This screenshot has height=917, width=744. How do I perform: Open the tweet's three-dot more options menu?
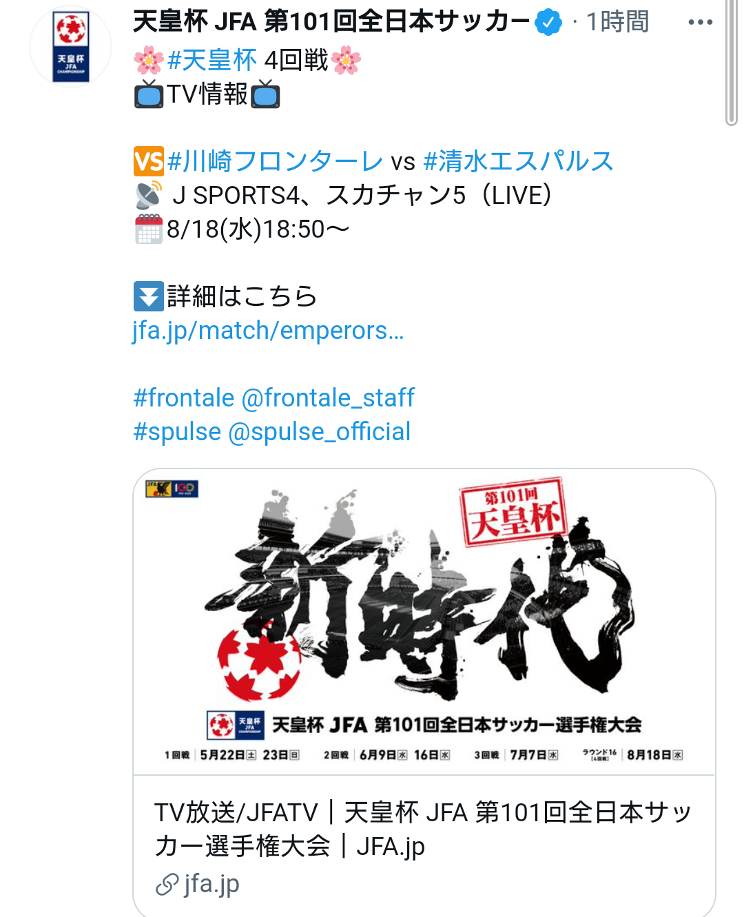pos(700,22)
